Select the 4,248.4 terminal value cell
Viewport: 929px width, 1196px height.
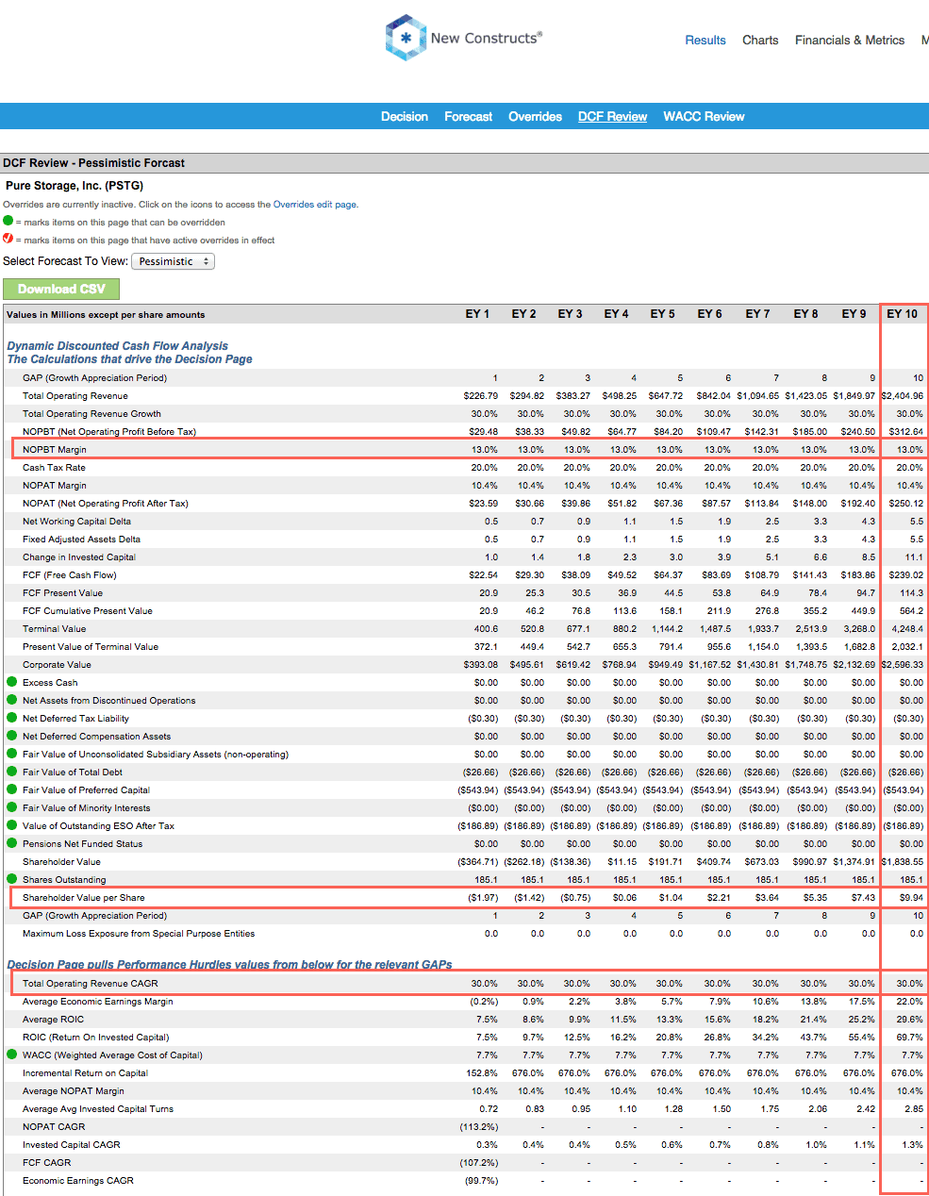(908, 629)
